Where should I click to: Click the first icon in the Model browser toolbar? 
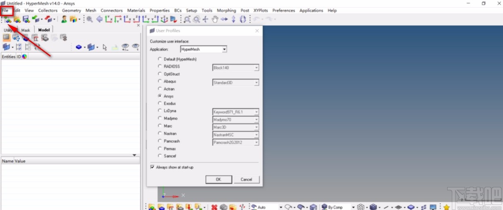pyautogui.click(x=6, y=38)
